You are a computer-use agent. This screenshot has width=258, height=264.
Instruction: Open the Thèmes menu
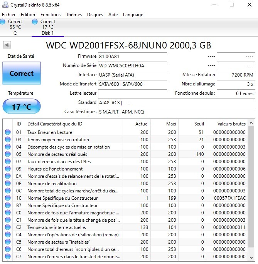coord(74,15)
